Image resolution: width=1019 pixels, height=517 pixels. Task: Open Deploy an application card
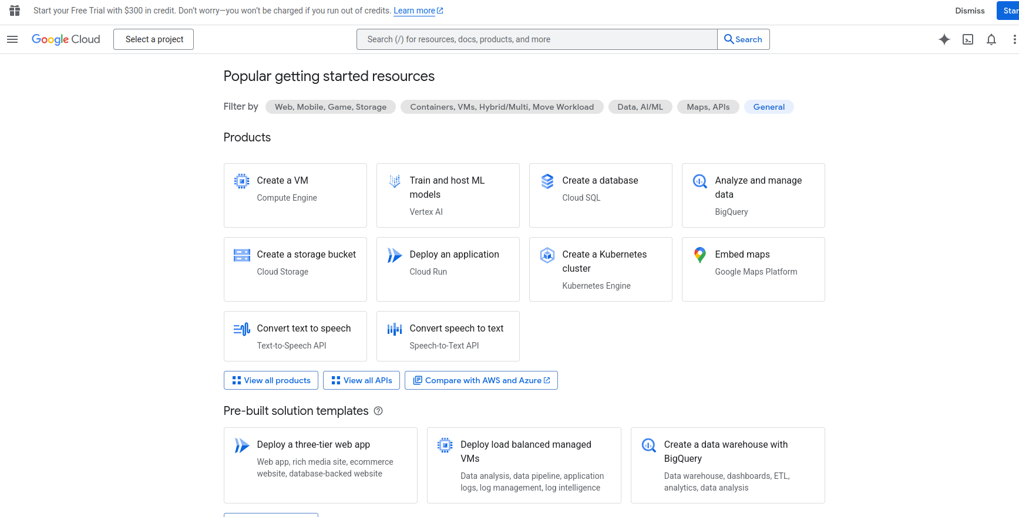448,269
